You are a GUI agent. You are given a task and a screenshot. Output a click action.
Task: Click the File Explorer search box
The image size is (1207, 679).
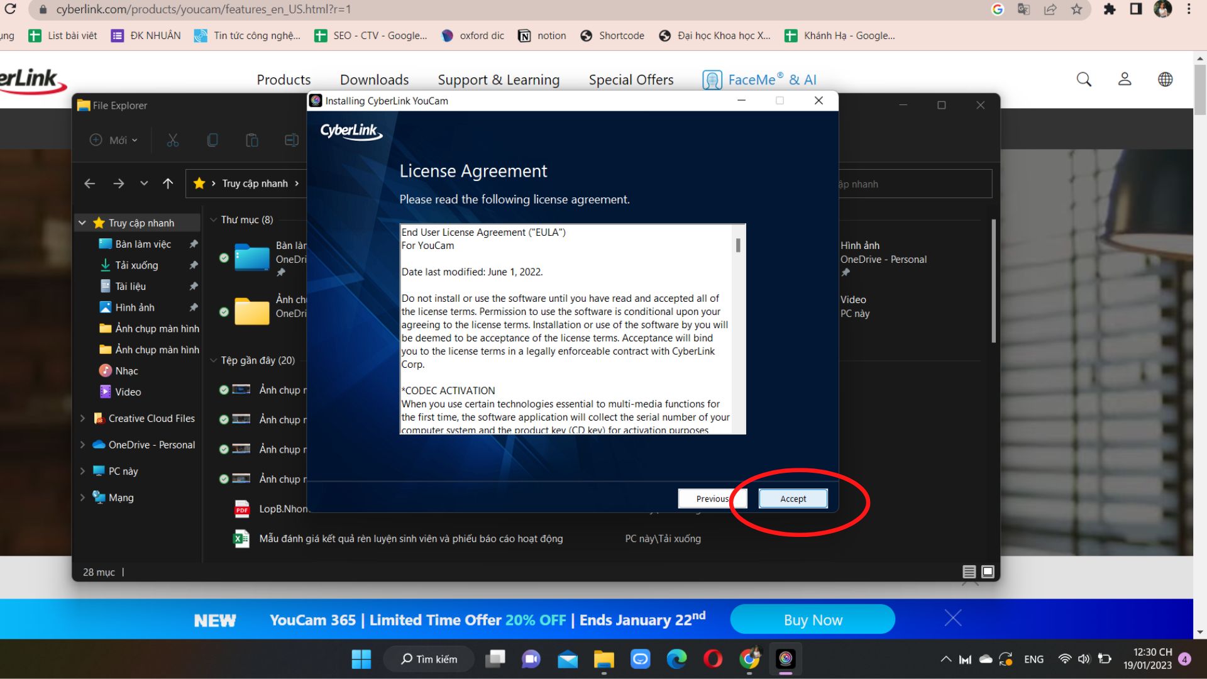point(915,184)
